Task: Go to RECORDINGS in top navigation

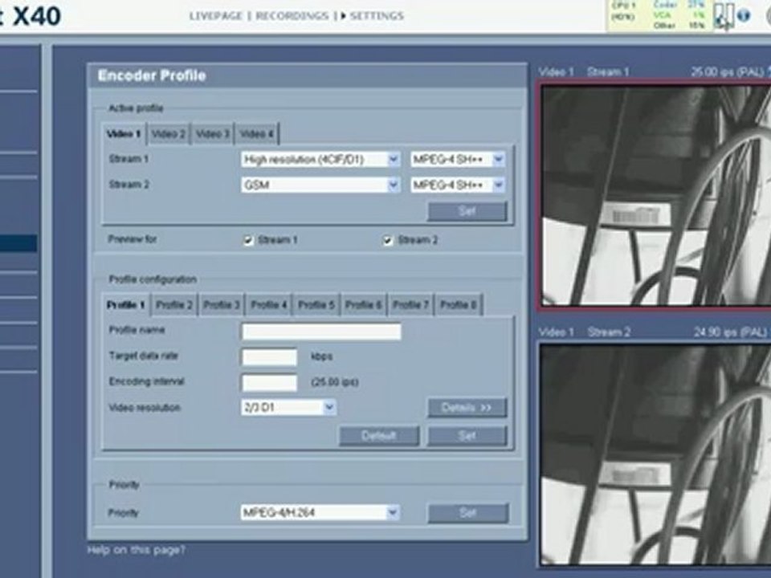Action: coord(292,16)
